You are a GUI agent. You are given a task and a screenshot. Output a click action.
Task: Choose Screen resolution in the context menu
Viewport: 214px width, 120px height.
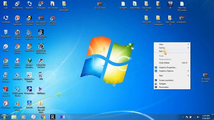172,80
